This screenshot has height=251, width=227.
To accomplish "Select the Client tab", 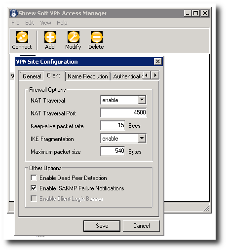I will (x=54, y=75).
